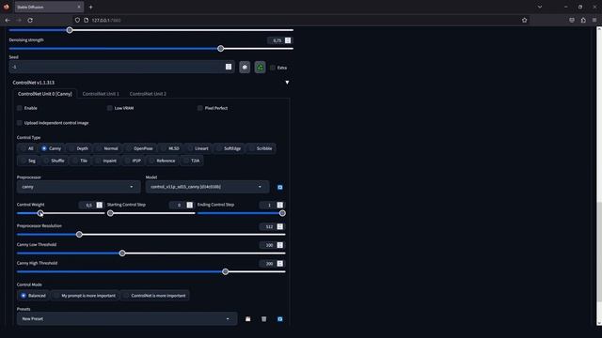
Task: Reload the browser page
Action: coord(30,20)
